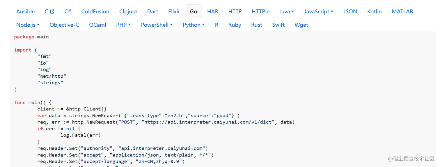Select the Wget tab
Screen dimensions: 440x167
(x=301, y=25)
